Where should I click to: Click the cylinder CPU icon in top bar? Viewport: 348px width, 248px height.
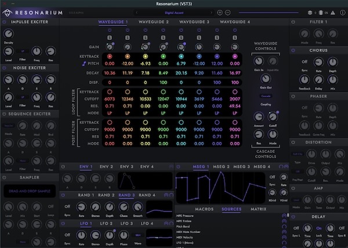(x=321, y=13)
